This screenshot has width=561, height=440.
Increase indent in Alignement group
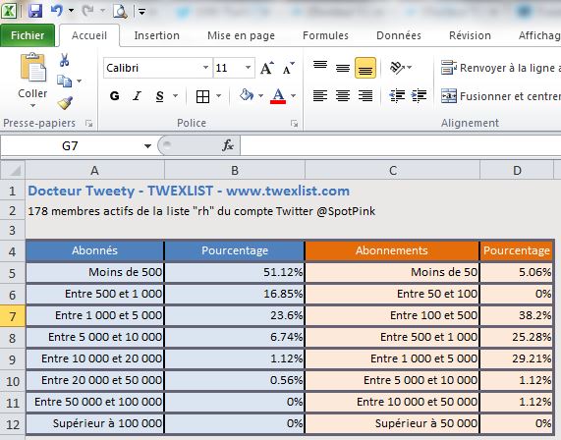coord(419,95)
